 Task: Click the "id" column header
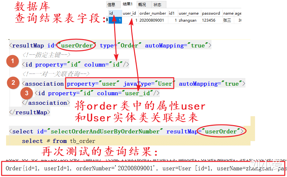tap(115, 13)
